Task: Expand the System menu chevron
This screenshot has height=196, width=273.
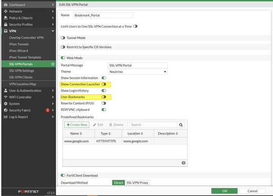Action: click(53, 104)
